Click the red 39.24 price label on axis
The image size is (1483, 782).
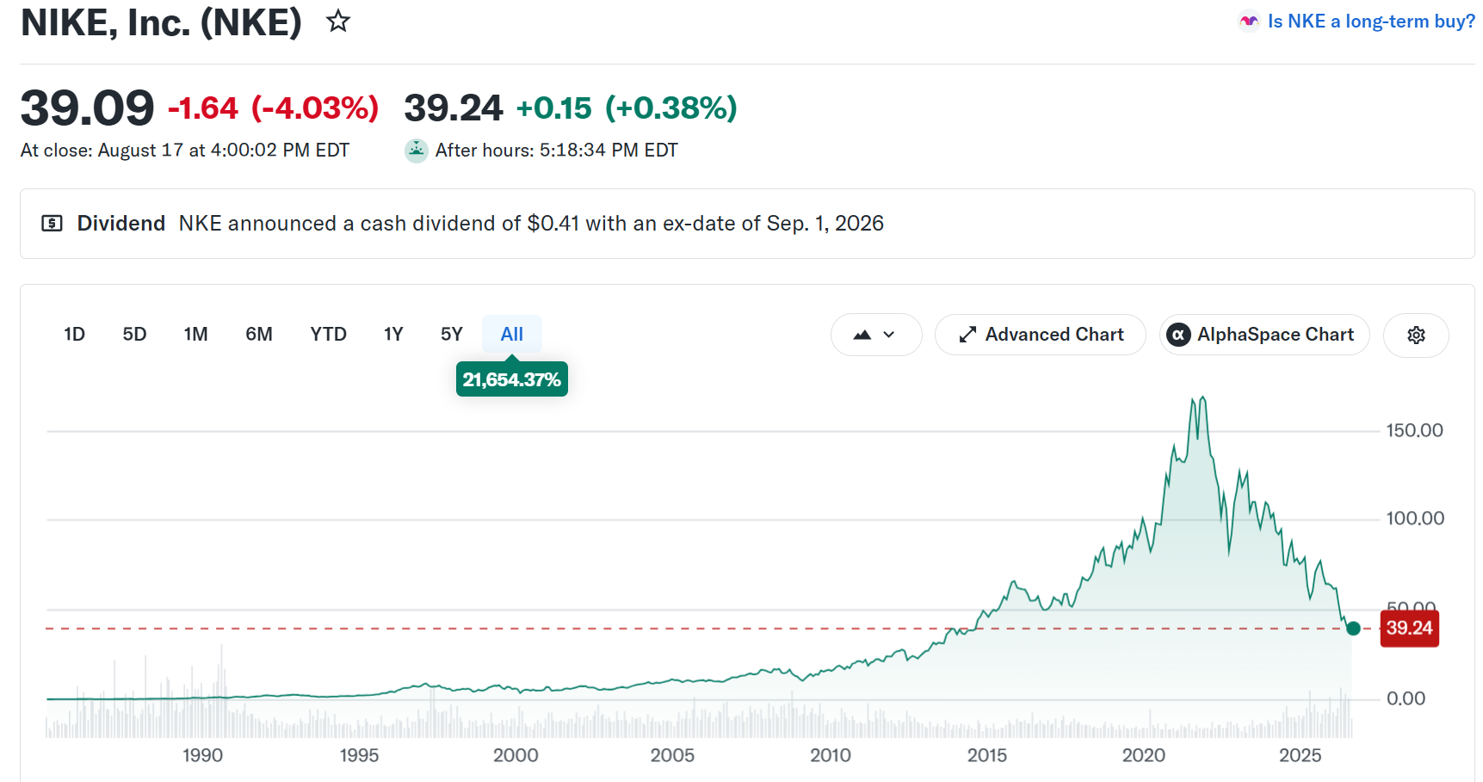(x=1409, y=628)
